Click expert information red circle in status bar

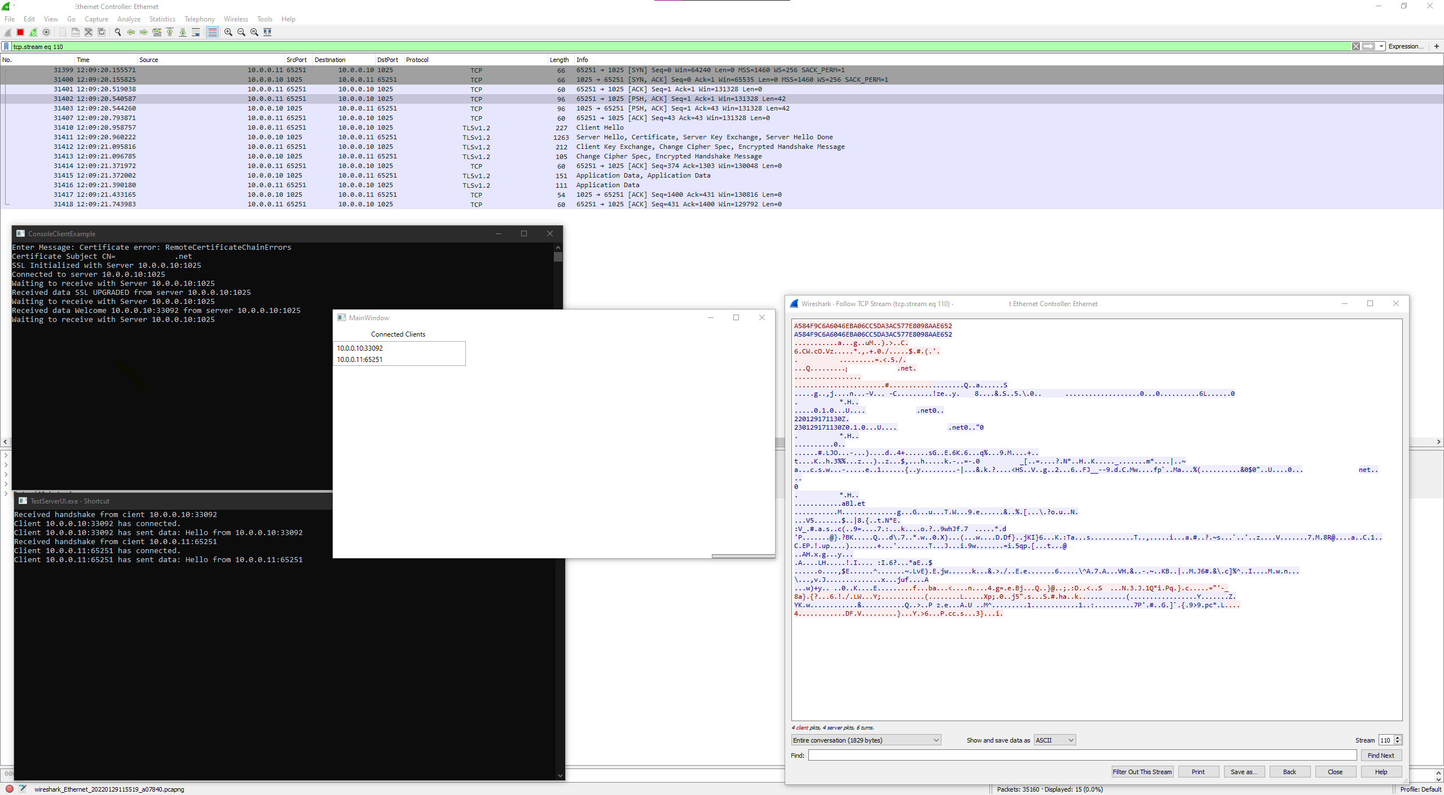click(x=10, y=789)
